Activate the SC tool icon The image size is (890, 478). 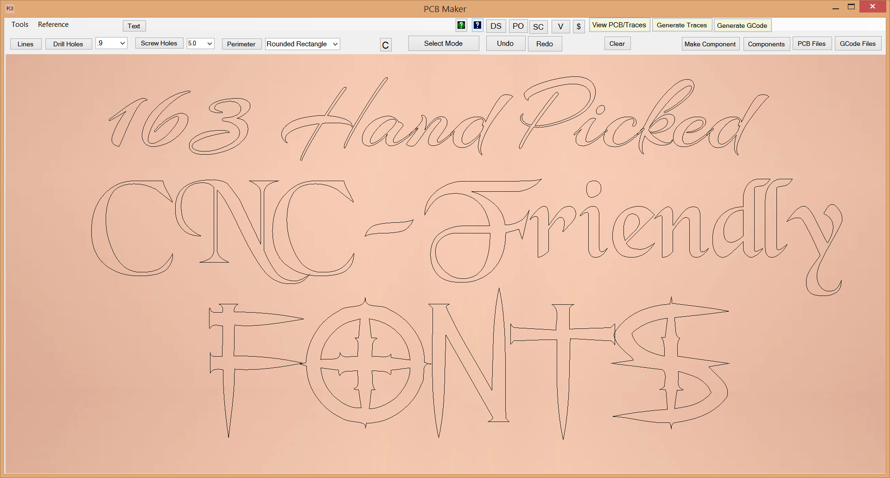[538, 27]
